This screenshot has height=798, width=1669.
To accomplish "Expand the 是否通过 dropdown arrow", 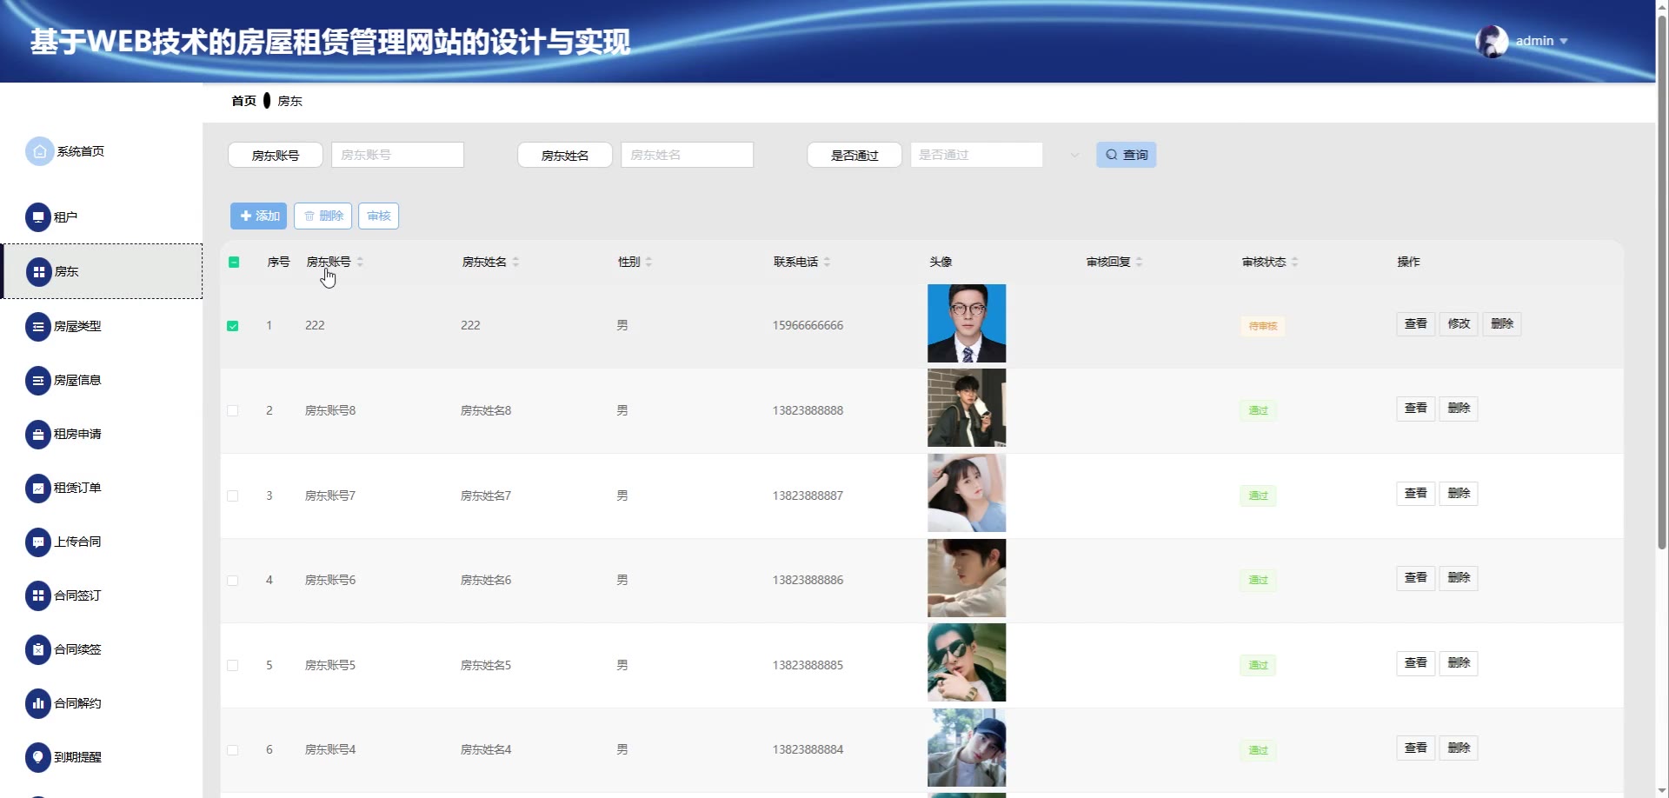I will click(x=1074, y=156).
